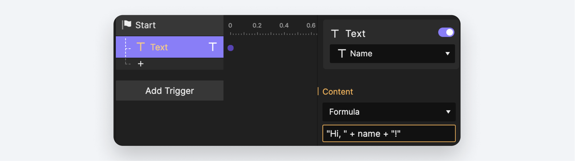Click the Start trigger flag icon
The height and width of the screenshot is (161, 575).
127,25
